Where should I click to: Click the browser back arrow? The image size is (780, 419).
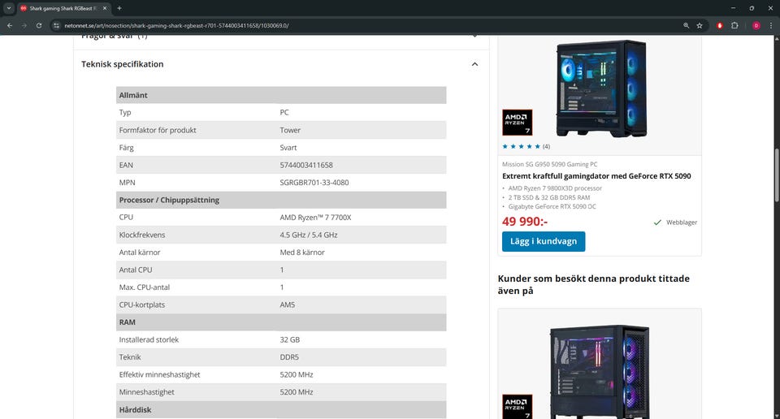tap(10, 25)
